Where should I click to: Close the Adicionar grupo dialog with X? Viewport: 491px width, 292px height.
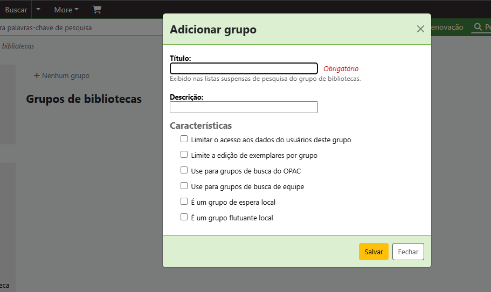click(420, 29)
